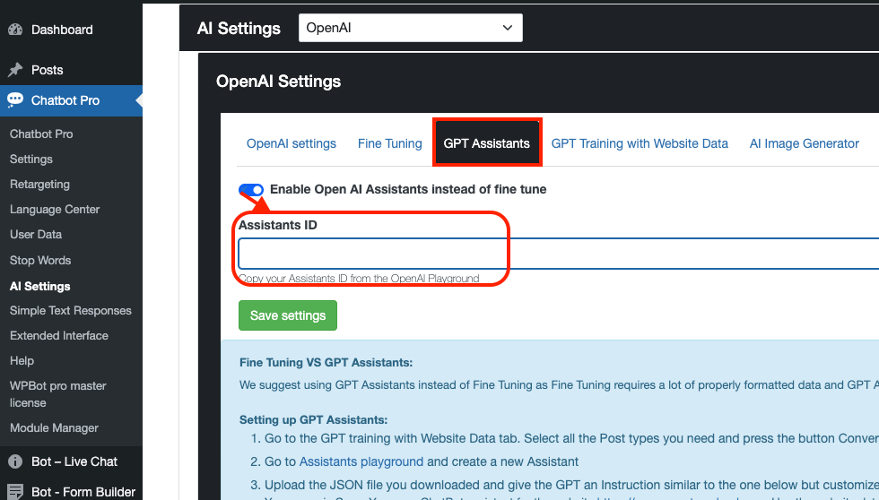879x500 pixels.
Task: Switch to the GPT Assistants tab
Action: [x=486, y=143]
